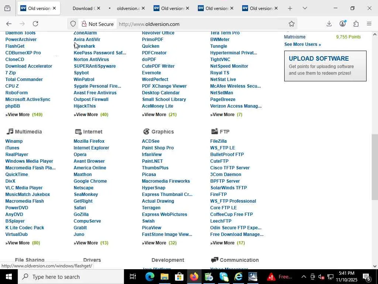Close the last Old version tab
The width and height of the screenshot is (378, 284).
[276, 8]
